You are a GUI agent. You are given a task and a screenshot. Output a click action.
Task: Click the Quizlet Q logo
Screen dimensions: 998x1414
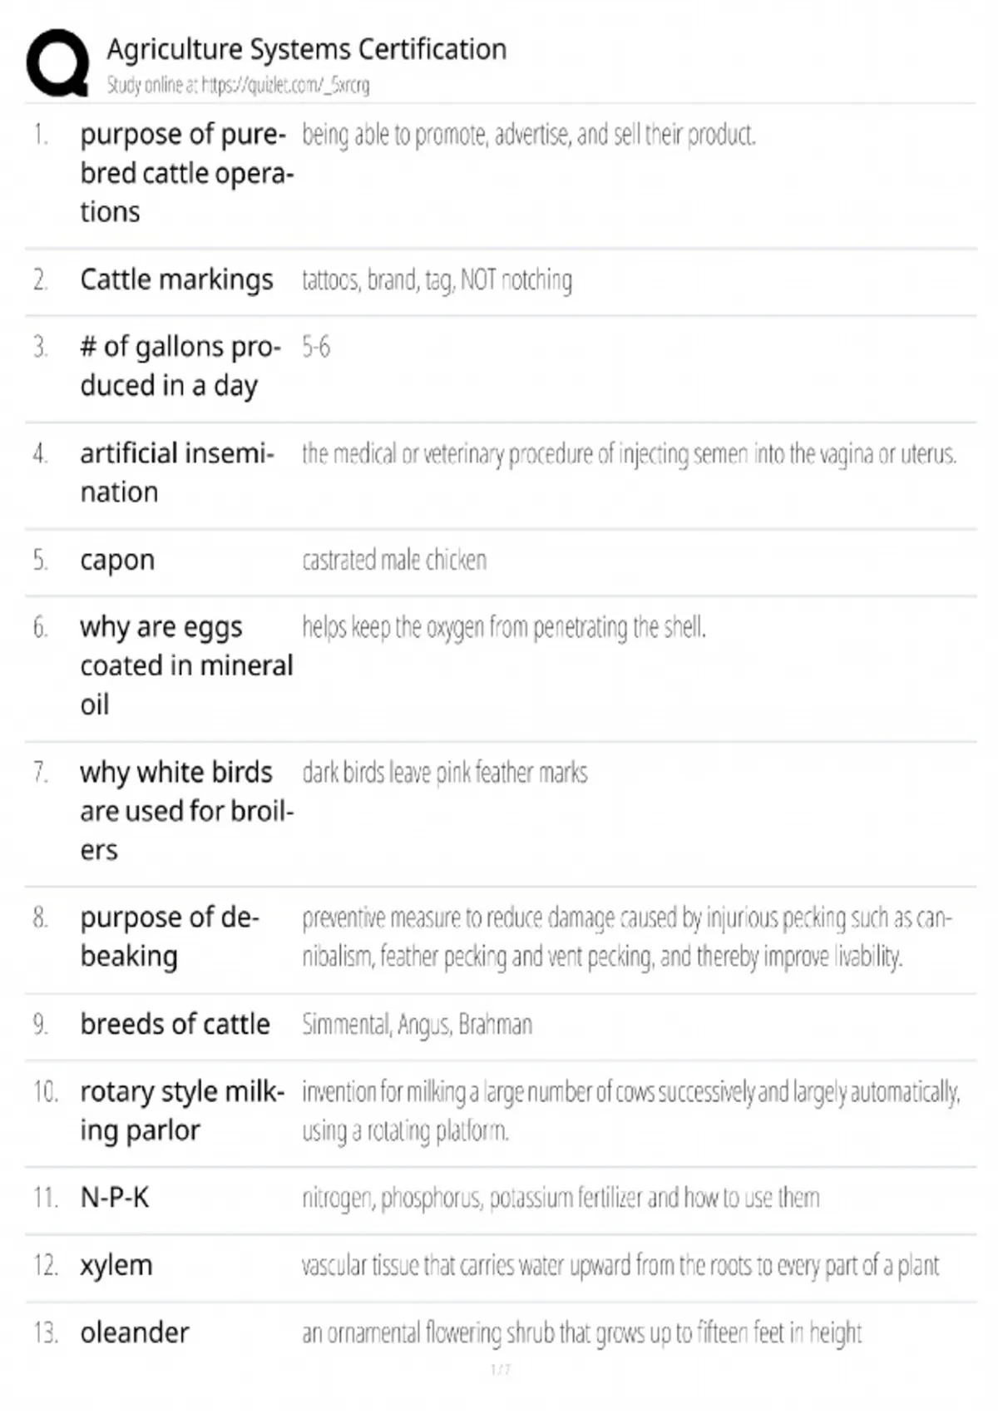pos(57,63)
